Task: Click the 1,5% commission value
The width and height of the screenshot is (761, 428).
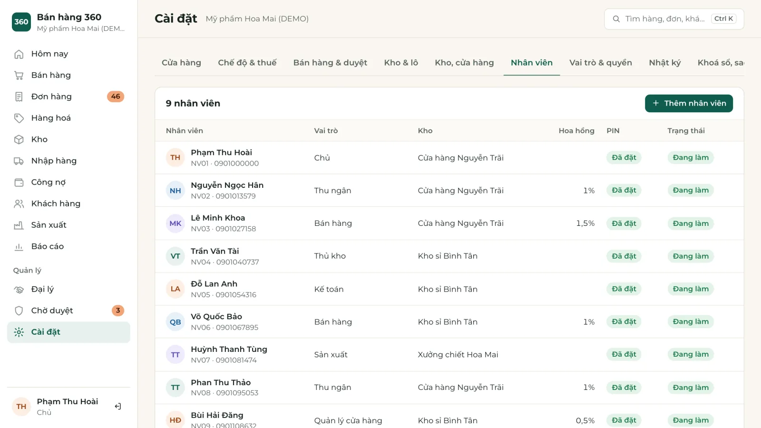Action: (x=585, y=224)
